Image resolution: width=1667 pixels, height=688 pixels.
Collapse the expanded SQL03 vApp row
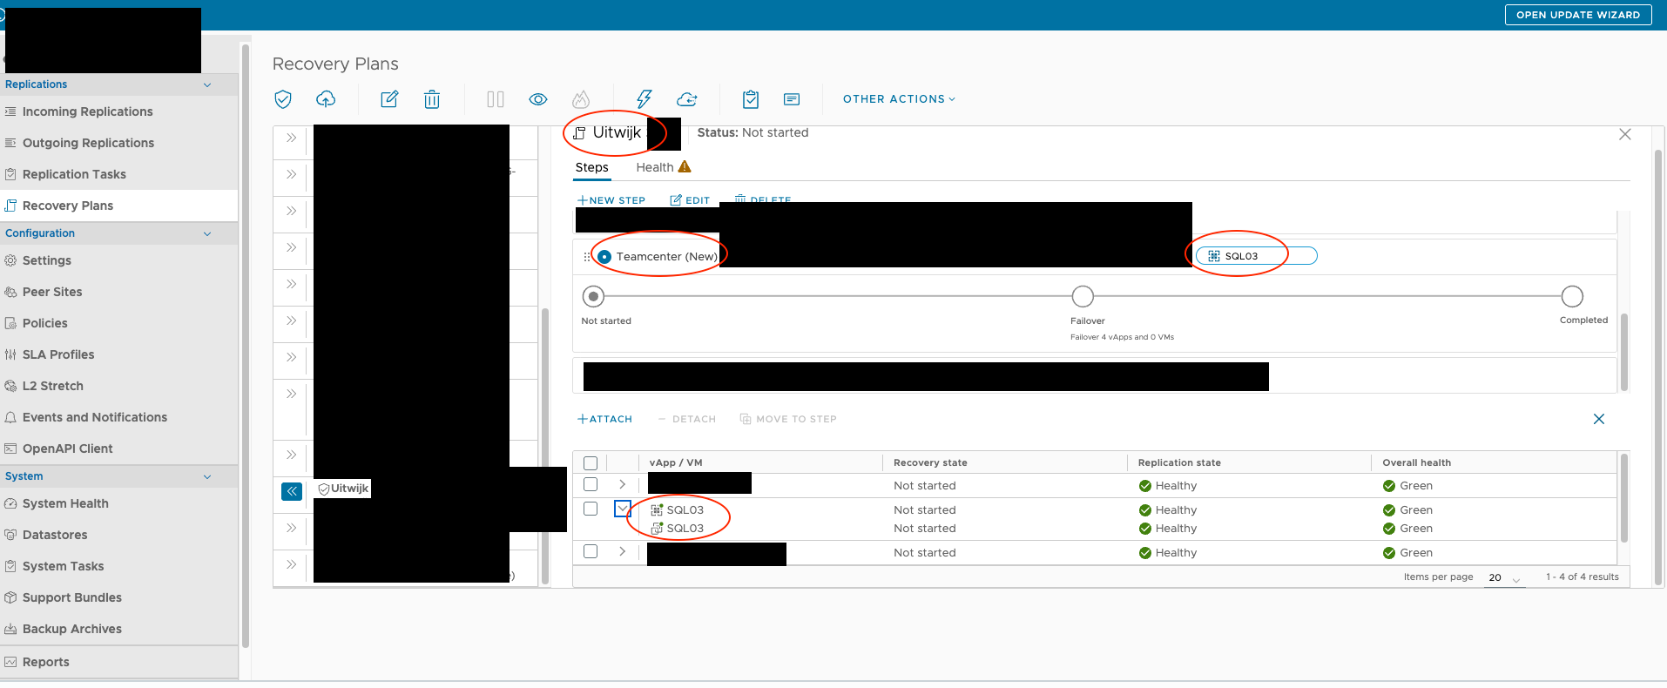(x=622, y=509)
